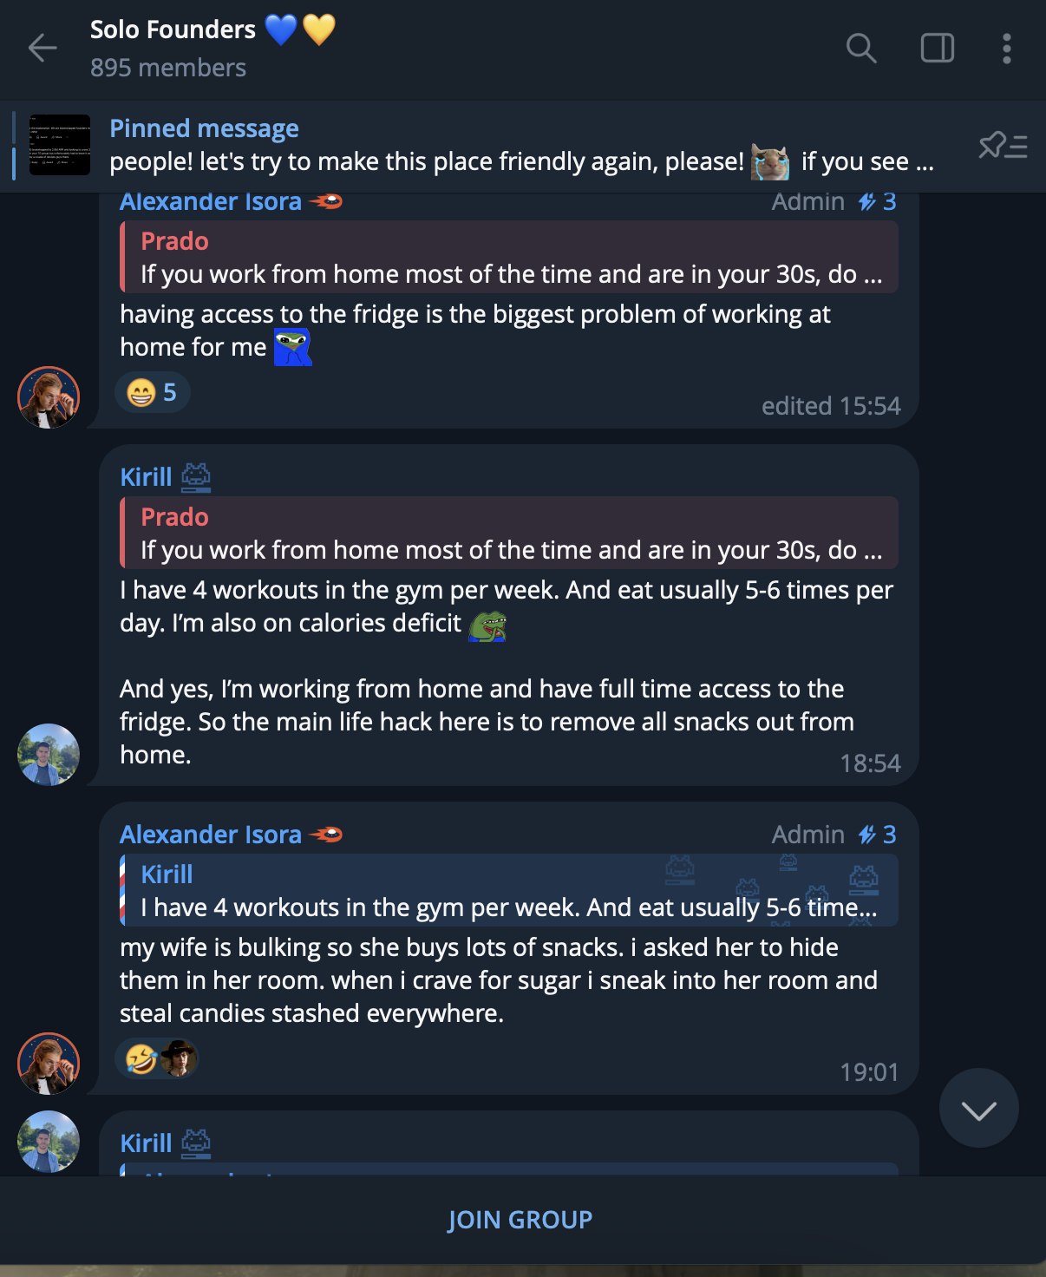The height and width of the screenshot is (1277, 1046).
Task: Toggle the grinning emoji reaction with 5
Action: (152, 393)
